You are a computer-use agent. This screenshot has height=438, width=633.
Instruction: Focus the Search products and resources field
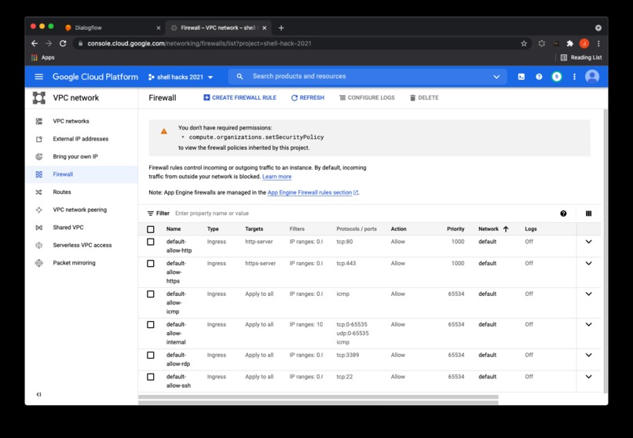point(369,76)
